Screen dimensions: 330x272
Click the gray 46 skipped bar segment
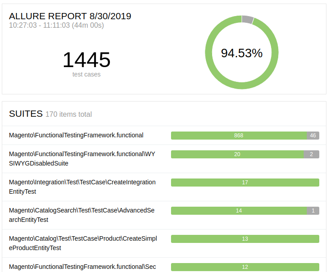313,136
